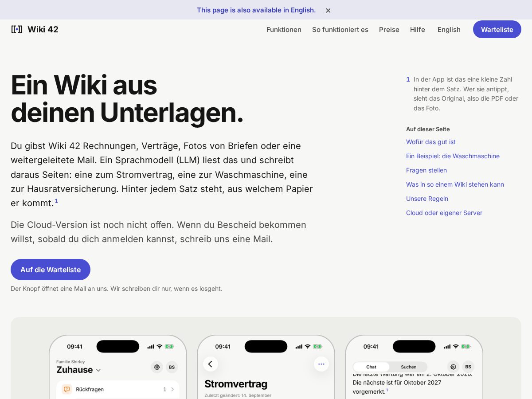Click Wi-Fi icon in Stromvertrag phone
The image size is (532, 399).
point(307,346)
